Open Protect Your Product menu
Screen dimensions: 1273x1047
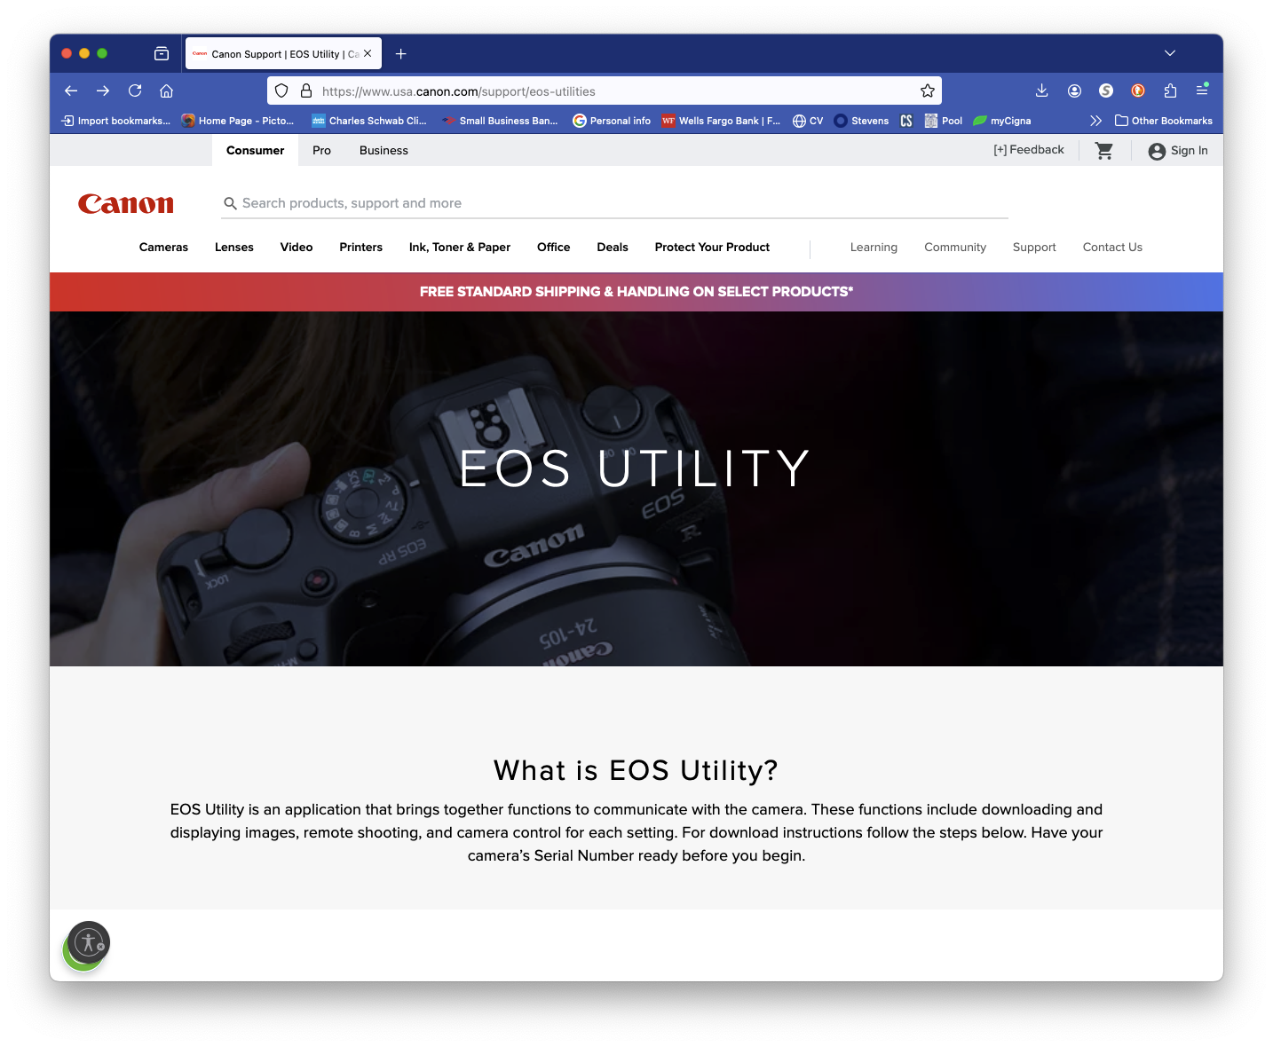tap(712, 248)
